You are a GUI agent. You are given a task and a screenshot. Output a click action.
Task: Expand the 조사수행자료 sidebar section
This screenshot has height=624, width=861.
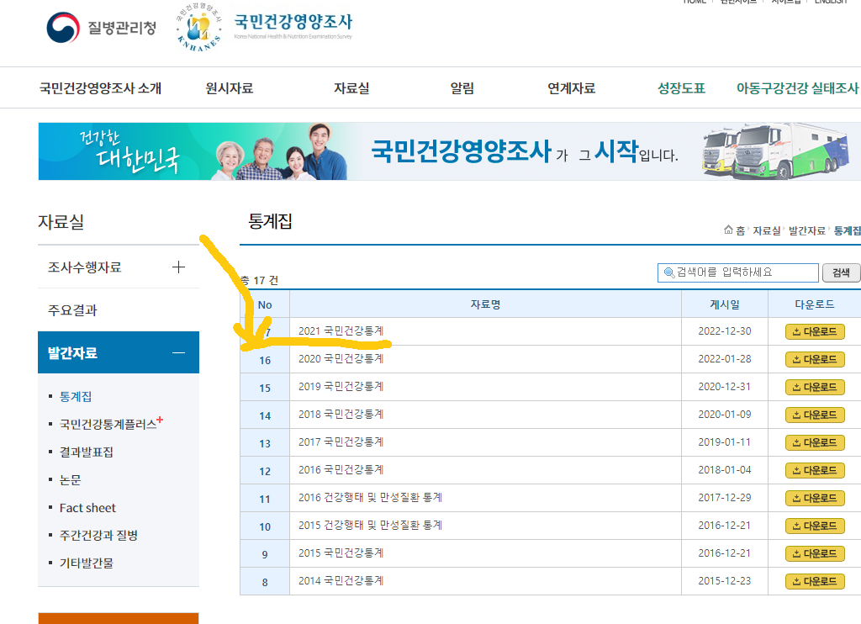click(178, 266)
